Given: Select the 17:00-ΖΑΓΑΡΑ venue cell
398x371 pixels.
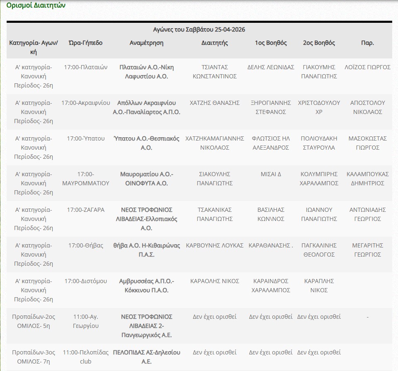Looking at the screenshot, I should (x=85, y=210).
